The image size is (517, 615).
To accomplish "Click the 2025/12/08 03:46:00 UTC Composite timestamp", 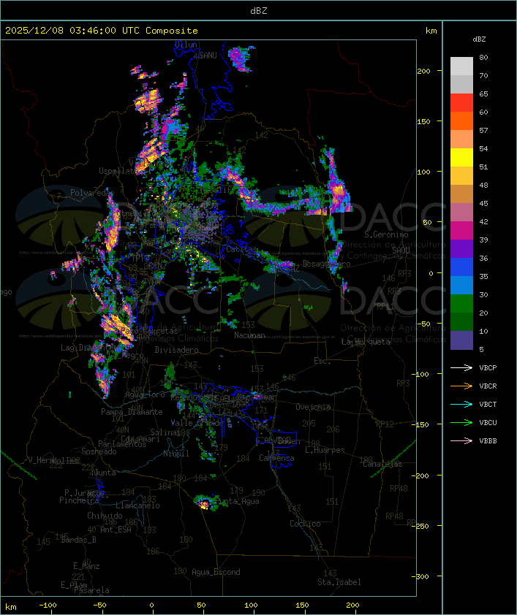I will [102, 31].
